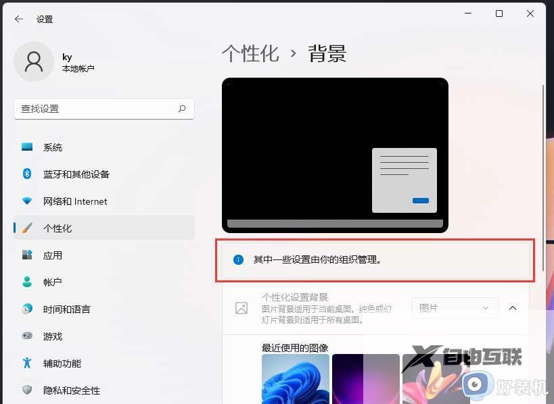The image size is (554, 404).
Task: Open 游戏 via the Xbox game icon
Action: click(x=27, y=336)
